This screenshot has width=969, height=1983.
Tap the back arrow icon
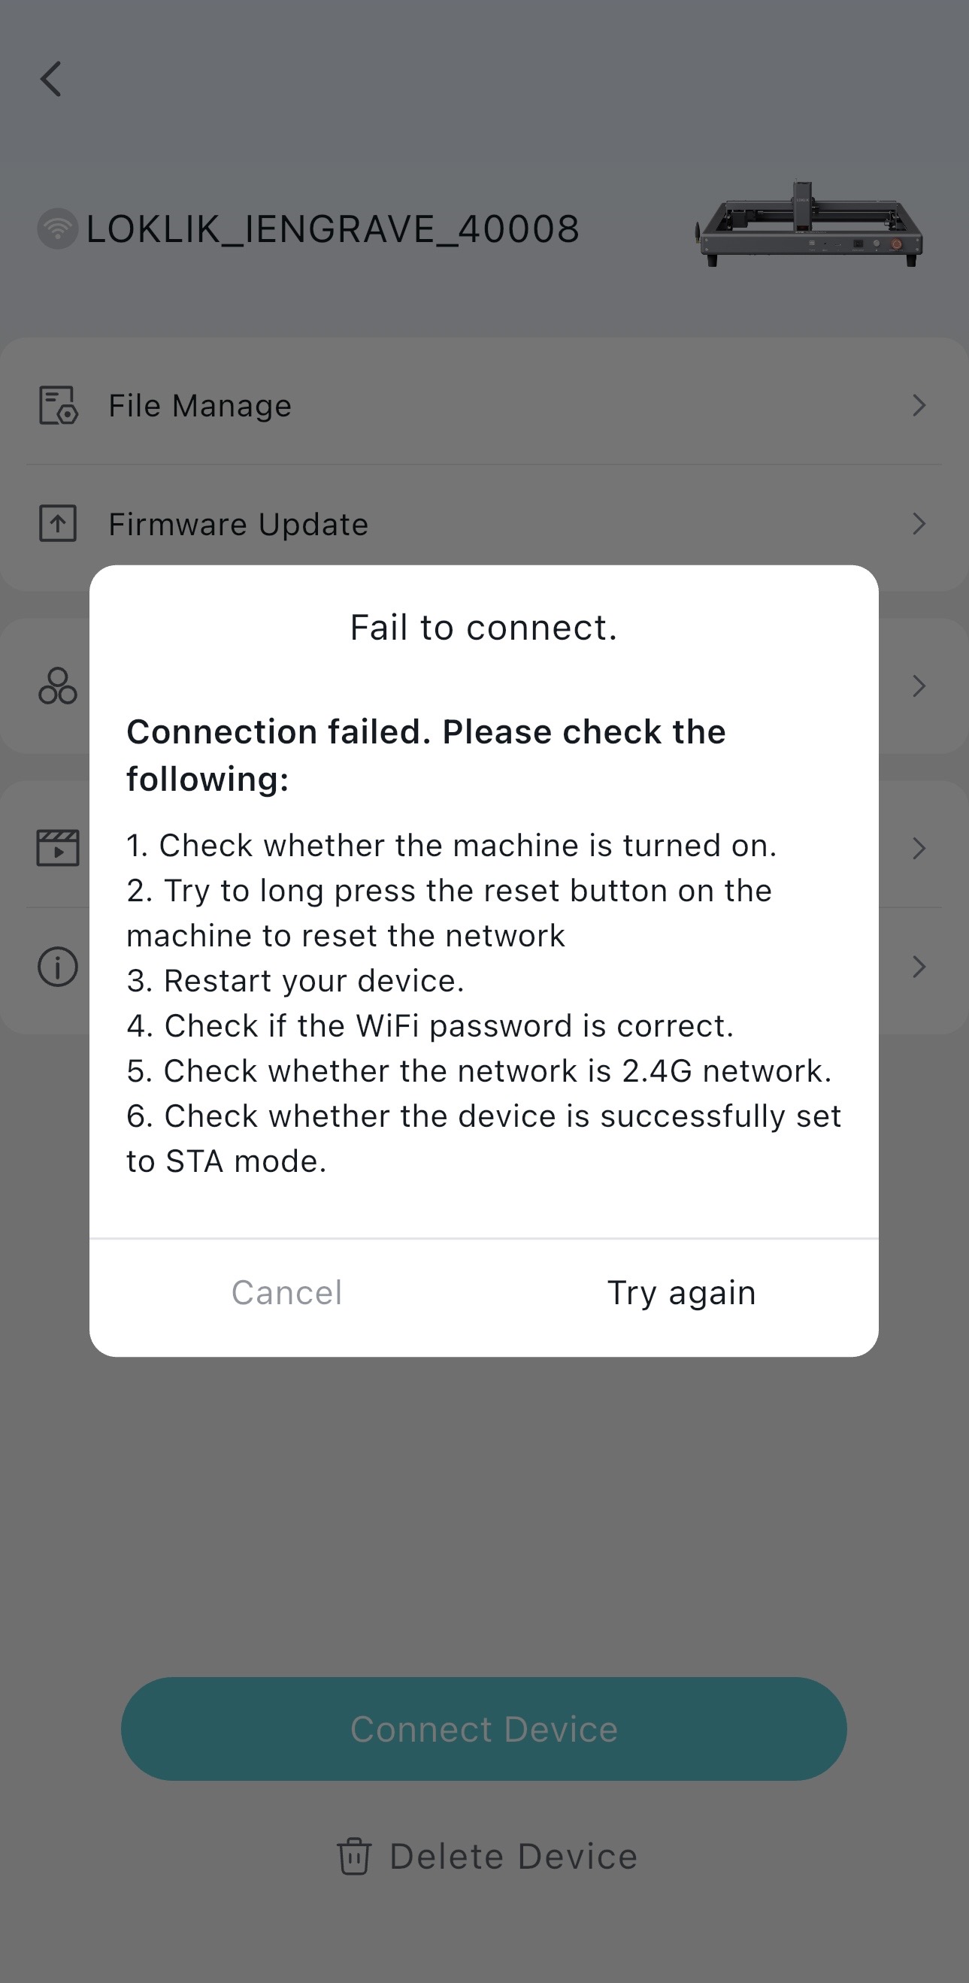(x=51, y=78)
